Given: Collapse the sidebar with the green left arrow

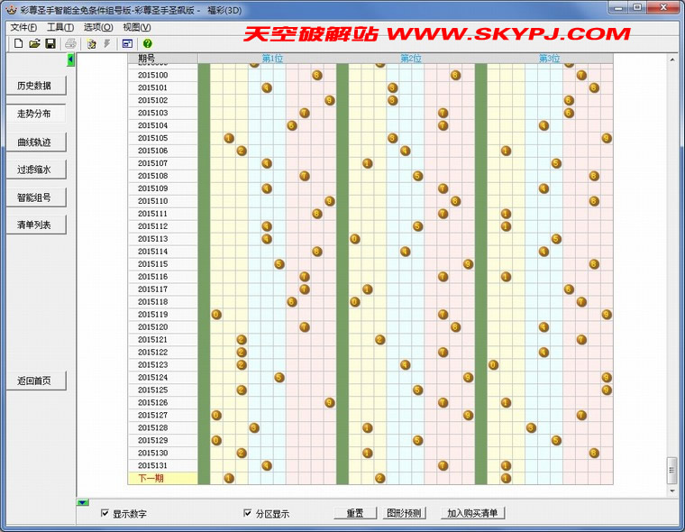Looking at the screenshot, I should pos(71,60).
